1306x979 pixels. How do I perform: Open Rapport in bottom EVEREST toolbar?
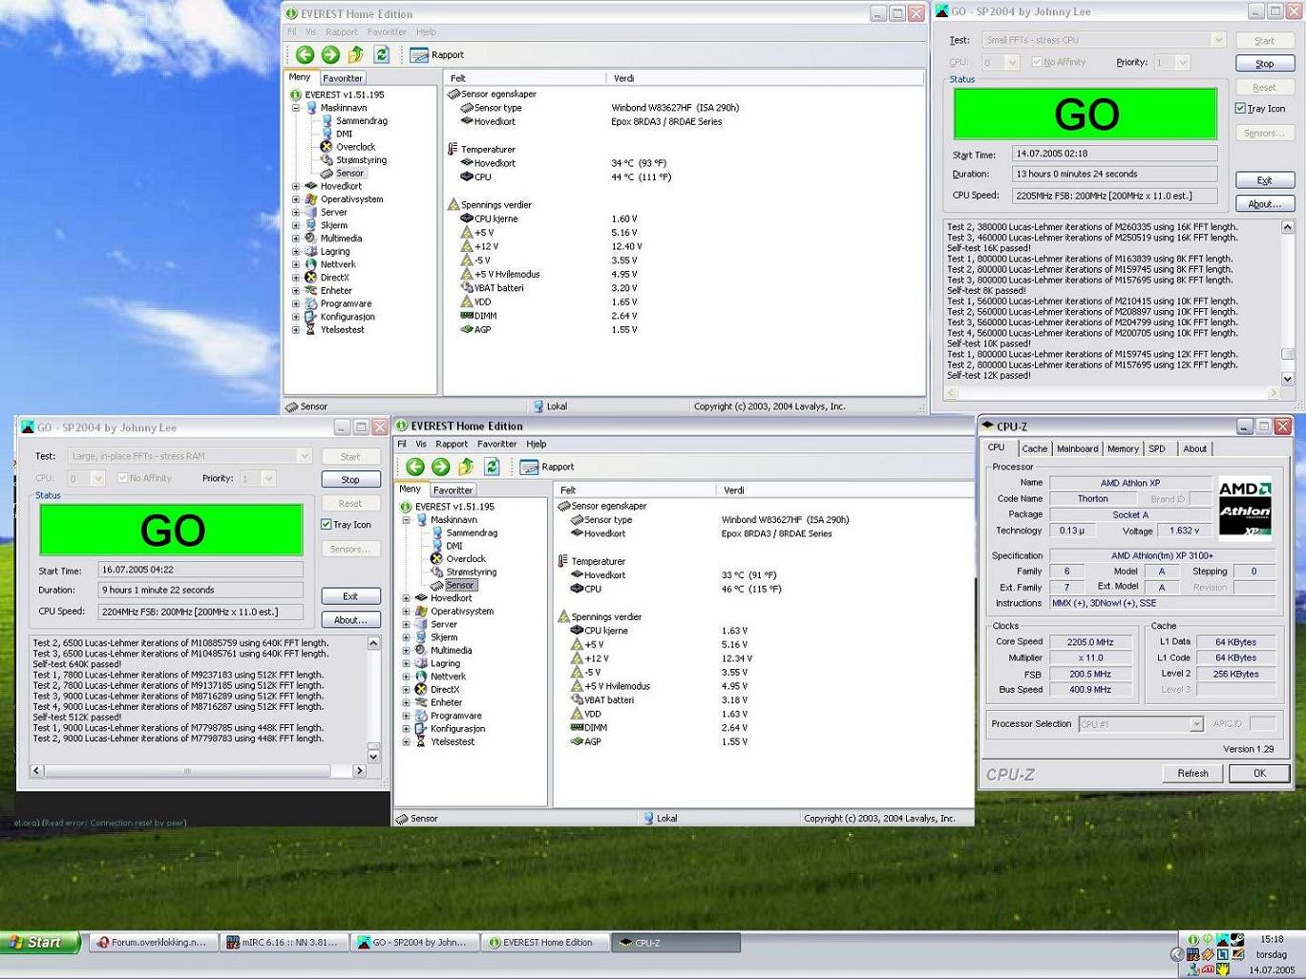pyautogui.click(x=547, y=467)
